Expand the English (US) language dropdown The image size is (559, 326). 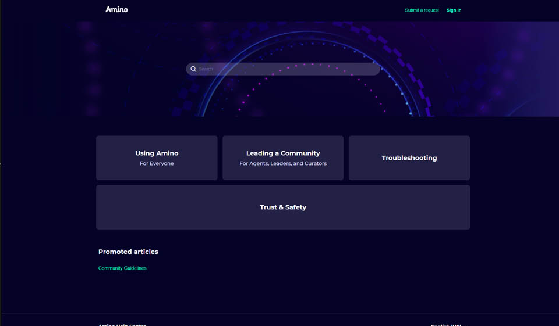(x=446, y=324)
